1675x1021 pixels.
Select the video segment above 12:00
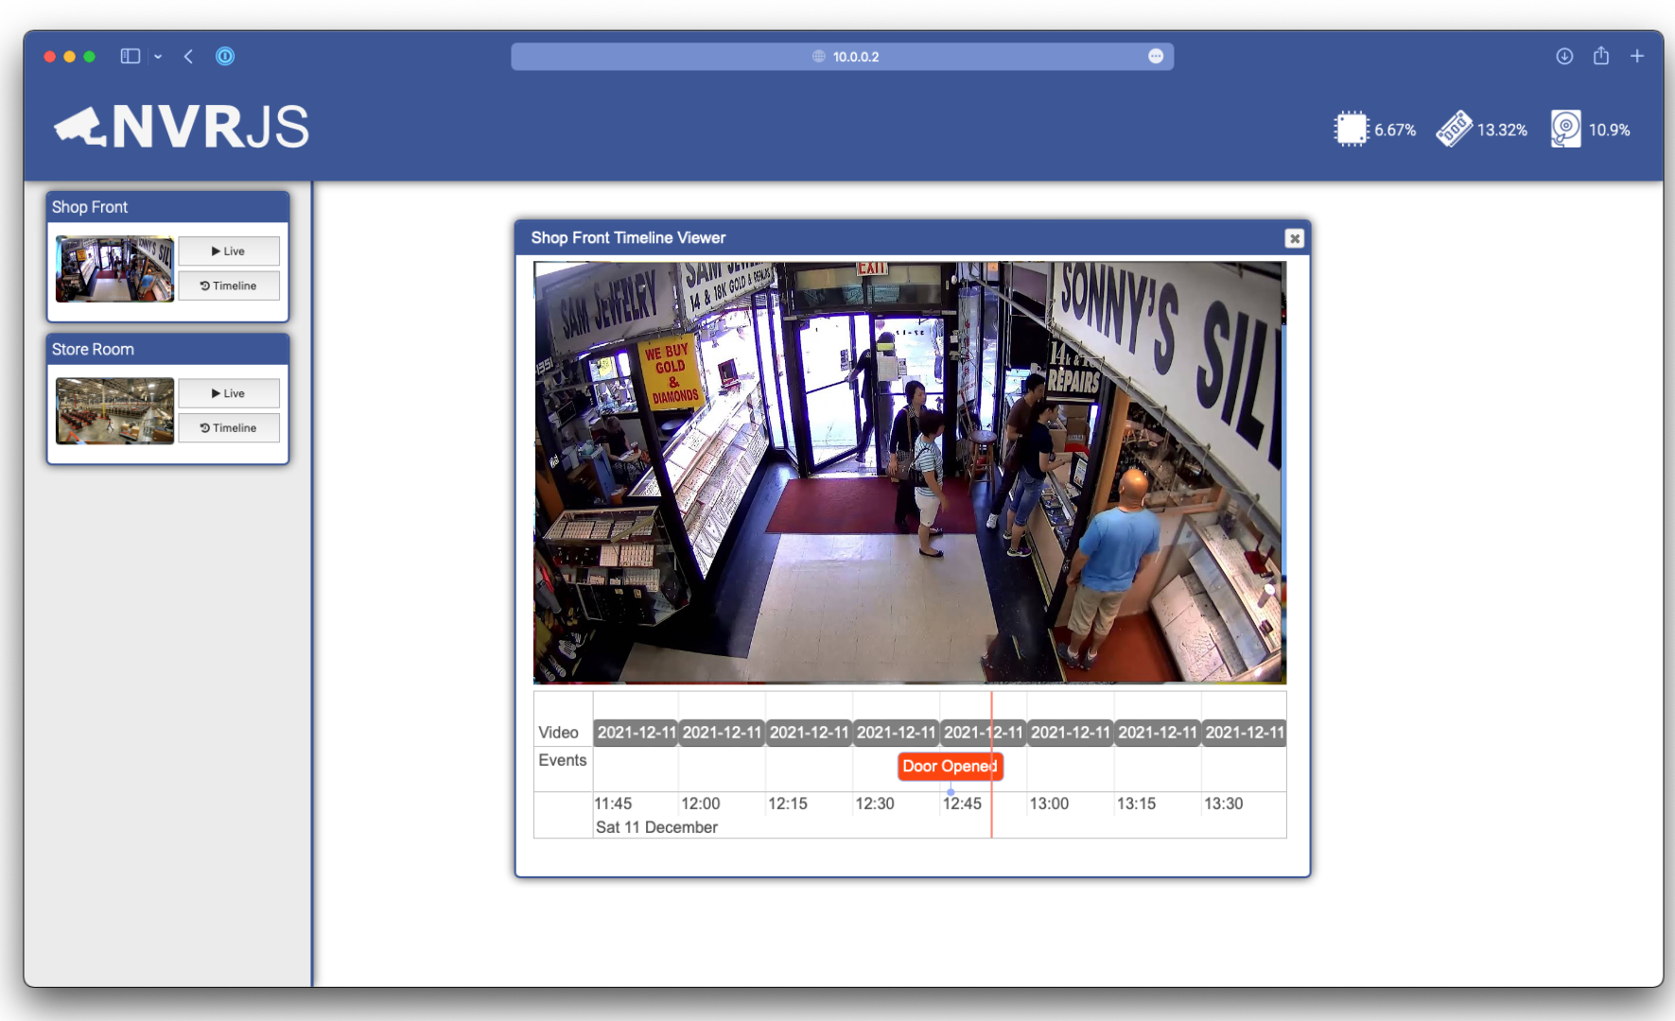[722, 733]
